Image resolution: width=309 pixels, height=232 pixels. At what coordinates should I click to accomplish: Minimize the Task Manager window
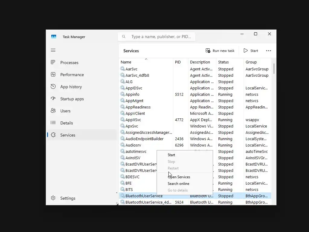242,34
